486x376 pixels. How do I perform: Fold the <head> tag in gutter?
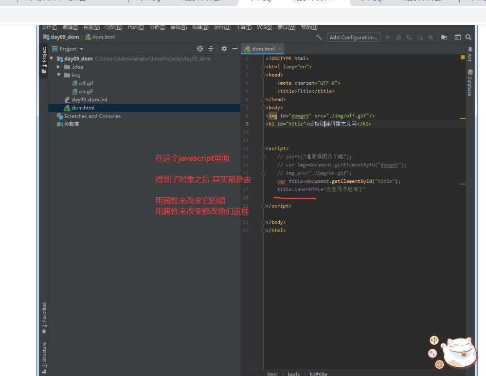pyautogui.click(x=264, y=75)
